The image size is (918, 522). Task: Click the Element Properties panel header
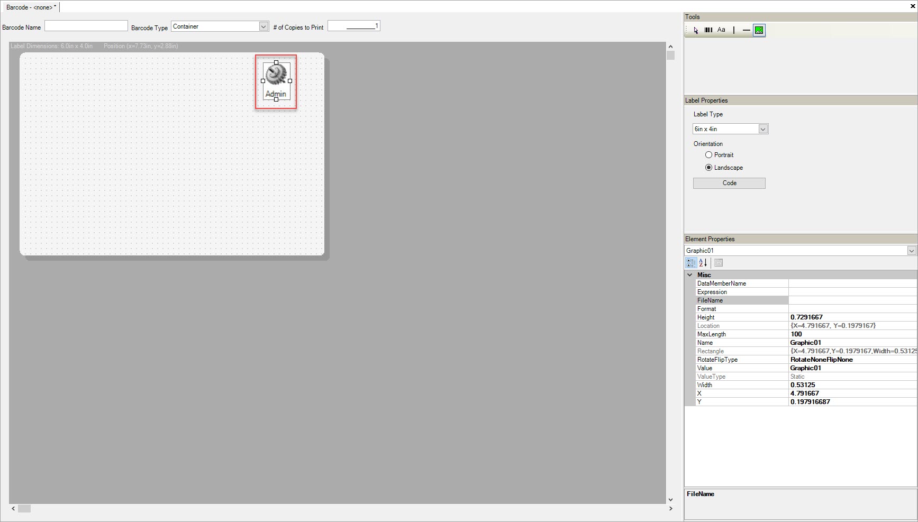click(x=801, y=239)
